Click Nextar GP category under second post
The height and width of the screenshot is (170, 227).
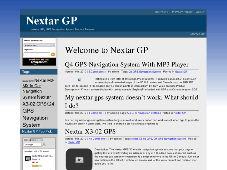180,113
